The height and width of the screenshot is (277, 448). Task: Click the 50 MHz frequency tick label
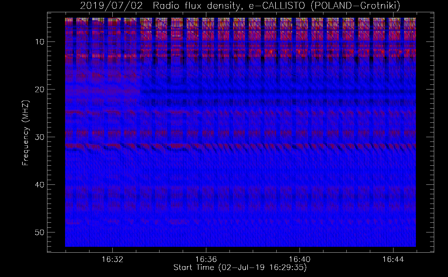coord(40,232)
